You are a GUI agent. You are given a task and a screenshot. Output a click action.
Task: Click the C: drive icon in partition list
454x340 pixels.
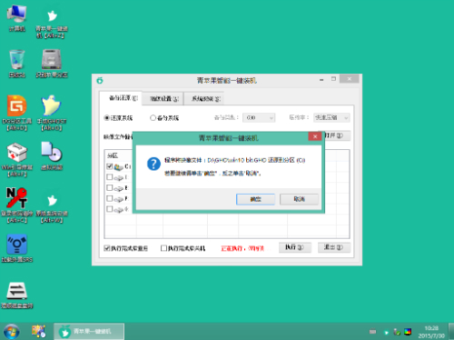click(118, 166)
